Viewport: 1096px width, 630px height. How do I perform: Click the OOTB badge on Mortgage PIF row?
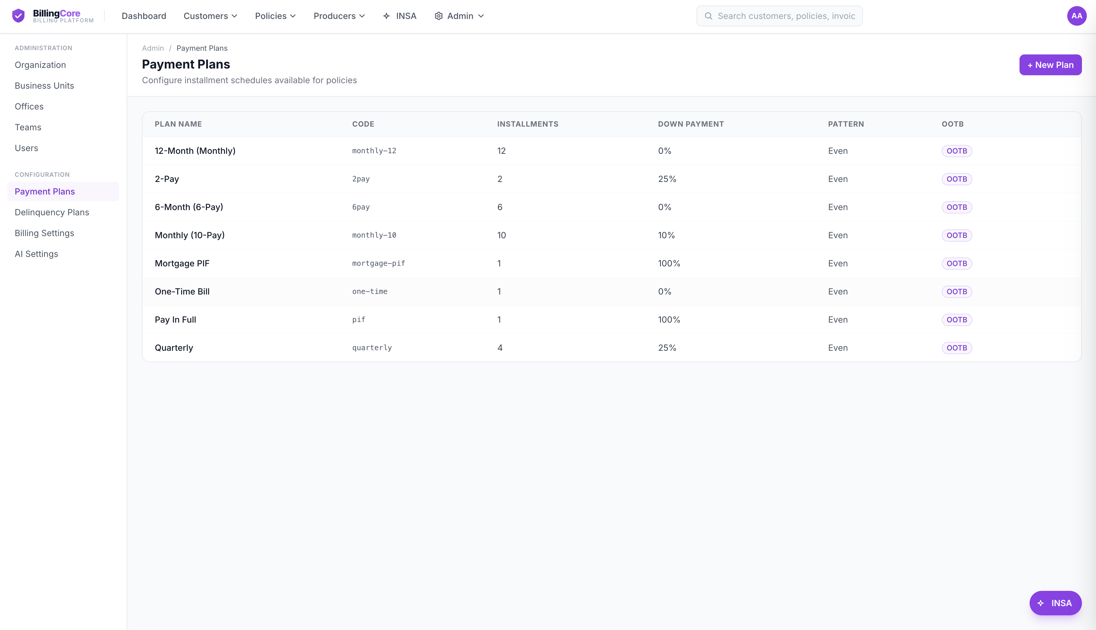956,263
